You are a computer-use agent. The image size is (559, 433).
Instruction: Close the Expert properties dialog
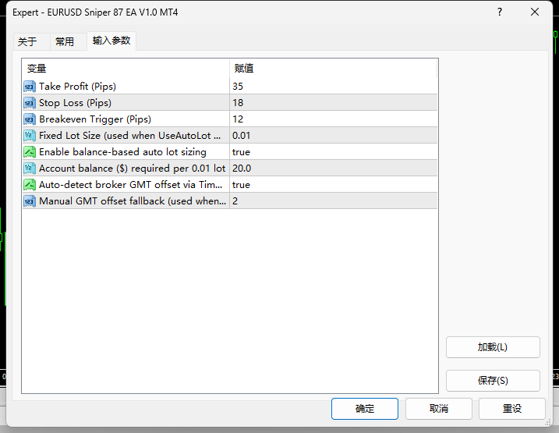click(x=534, y=12)
